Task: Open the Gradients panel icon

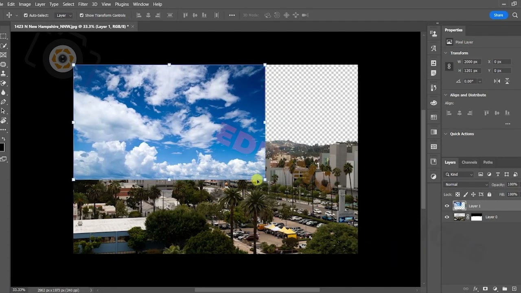Action: pos(433,132)
